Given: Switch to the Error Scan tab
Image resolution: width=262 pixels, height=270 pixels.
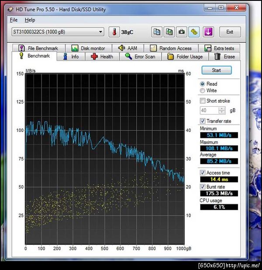Looking at the screenshot, I should pos(141,56).
